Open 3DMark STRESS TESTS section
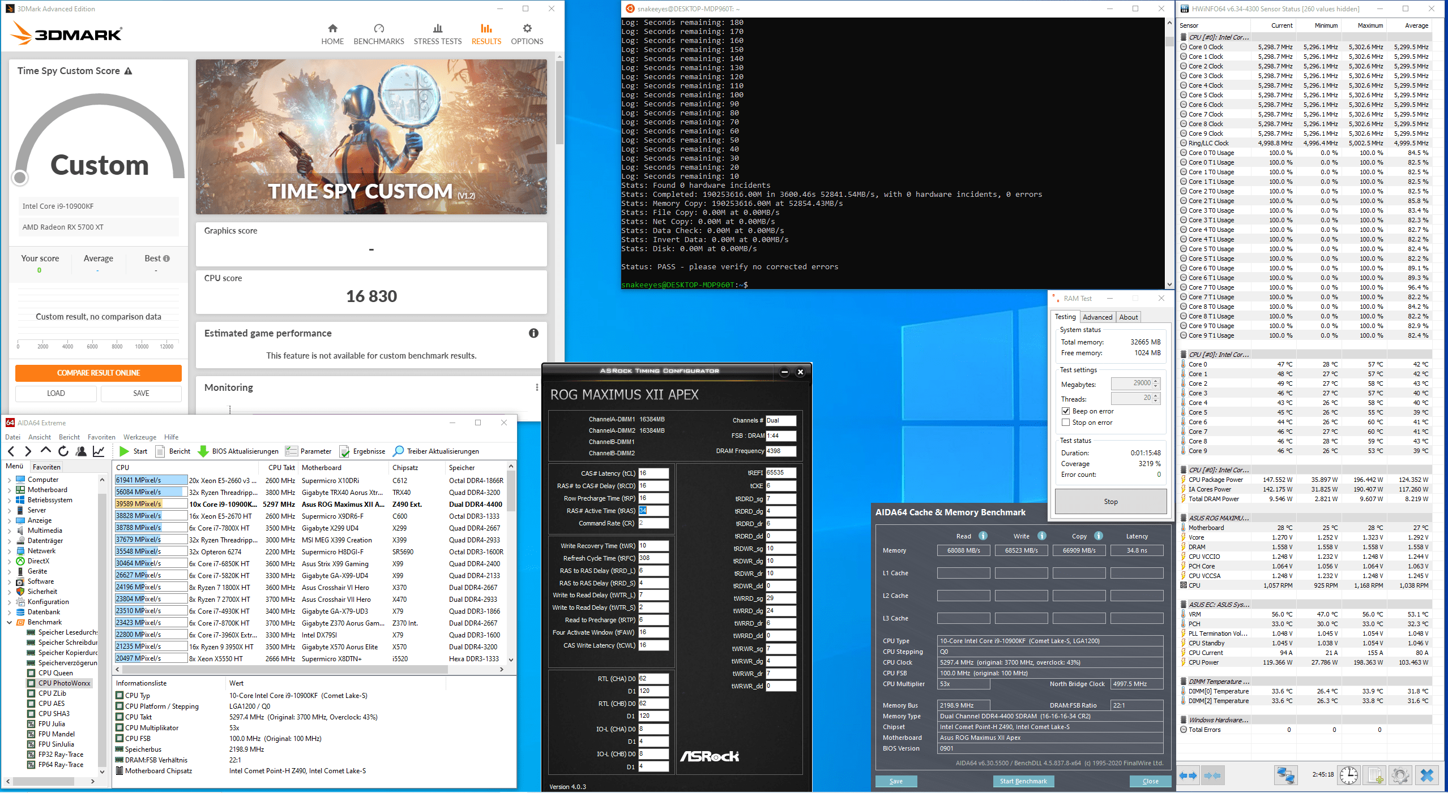The image size is (1448, 793). click(437, 35)
